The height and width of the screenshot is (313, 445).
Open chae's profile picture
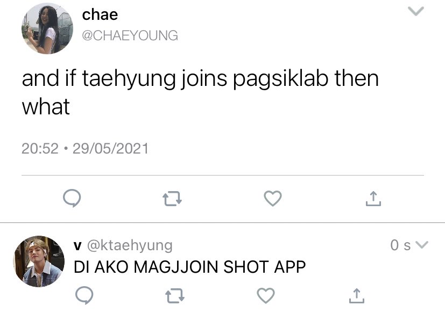47,28
